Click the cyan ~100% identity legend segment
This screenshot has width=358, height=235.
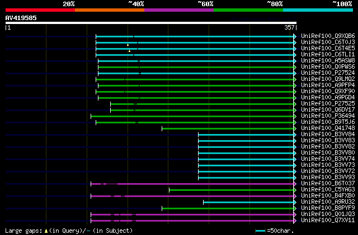(x=318, y=10)
